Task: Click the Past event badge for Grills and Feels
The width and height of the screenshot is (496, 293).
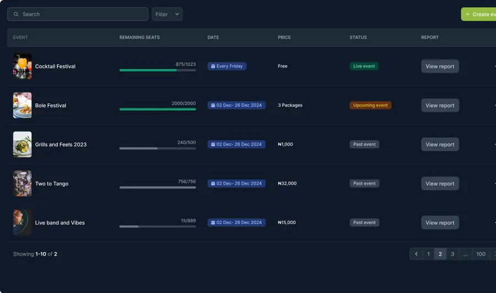Action: 364,144
